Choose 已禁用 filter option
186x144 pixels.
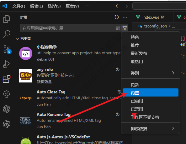pyautogui.click(x=151, y=109)
